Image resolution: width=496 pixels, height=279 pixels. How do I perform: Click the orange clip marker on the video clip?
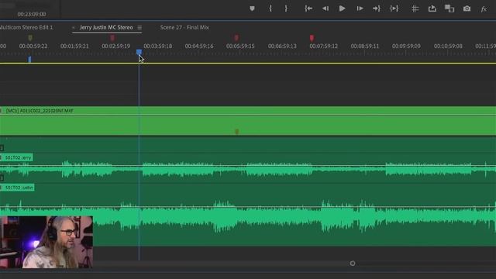point(237,132)
